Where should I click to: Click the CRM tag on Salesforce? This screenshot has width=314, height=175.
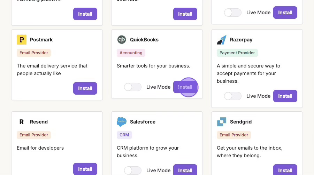tap(124, 135)
